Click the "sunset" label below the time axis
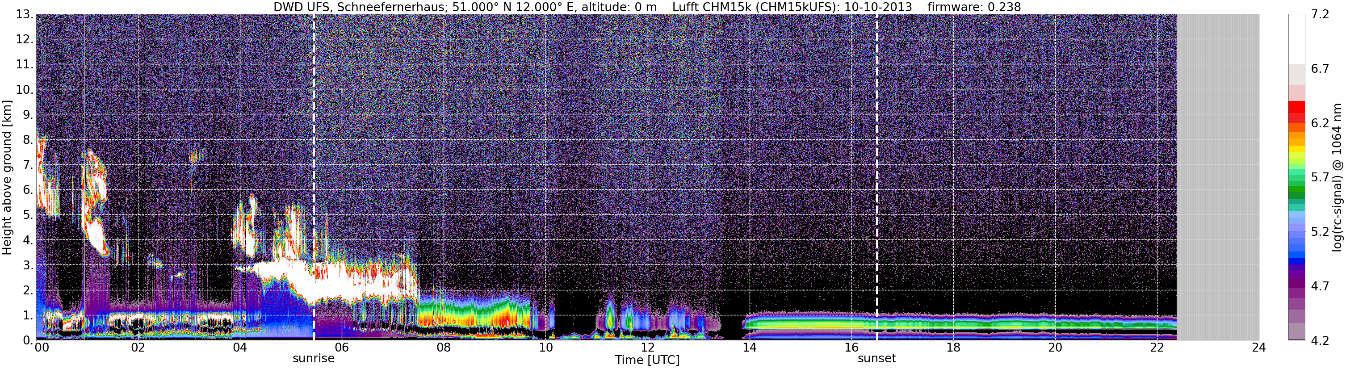This screenshot has height=369, width=1346. tap(877, 359)
